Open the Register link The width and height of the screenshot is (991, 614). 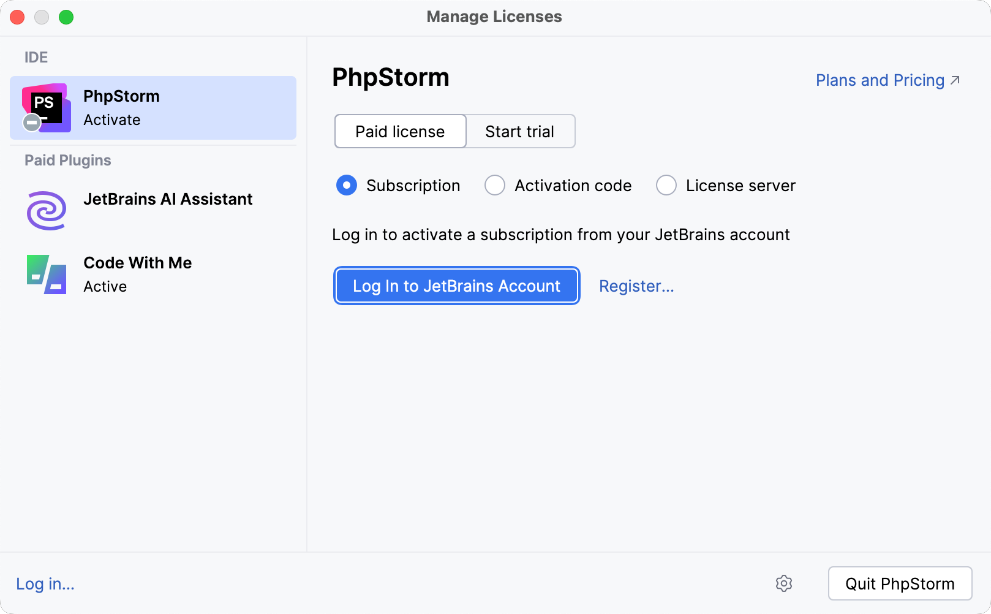[636, 286]
